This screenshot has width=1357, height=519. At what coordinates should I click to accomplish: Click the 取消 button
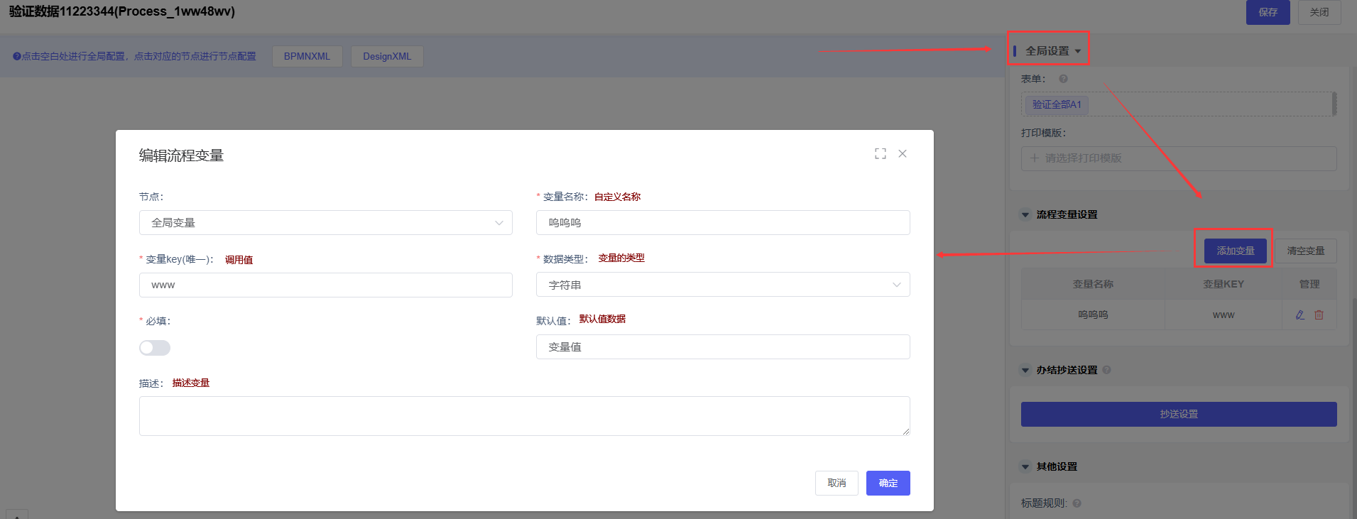(x=836, y=483)
